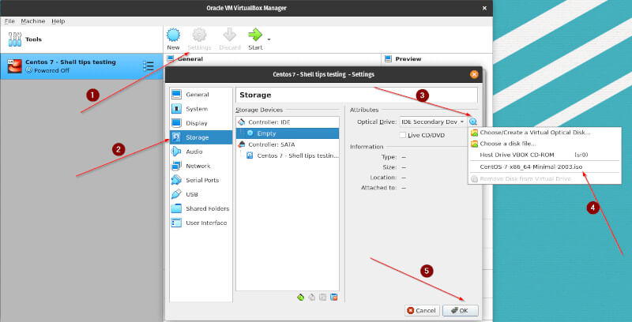Screen dimensions: 632x322
Task: Select Controller: IDE in Storage Devices
Action: (x=288, y=122)
